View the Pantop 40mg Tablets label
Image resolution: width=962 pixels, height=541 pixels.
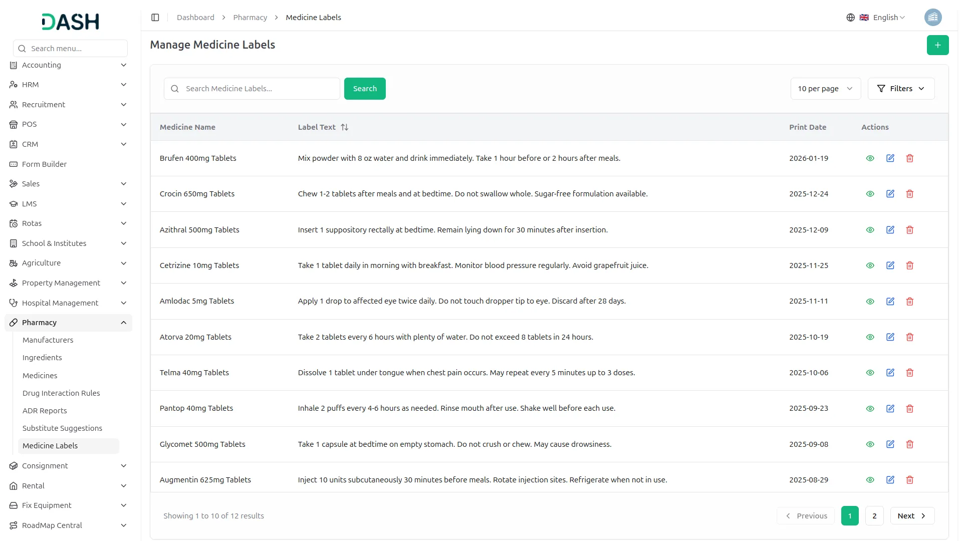(870, 408)
